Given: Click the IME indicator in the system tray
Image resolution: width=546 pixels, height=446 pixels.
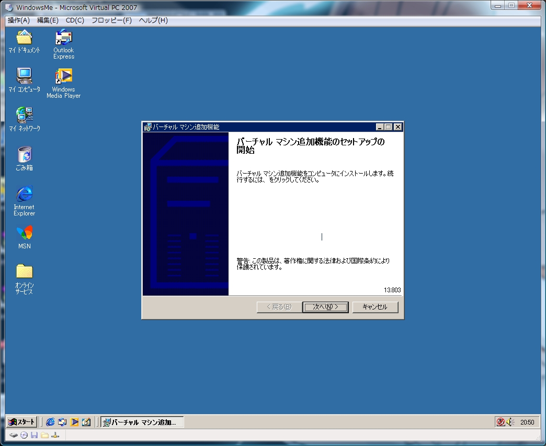Looking at the screenshot, I should tap(500, 422).
